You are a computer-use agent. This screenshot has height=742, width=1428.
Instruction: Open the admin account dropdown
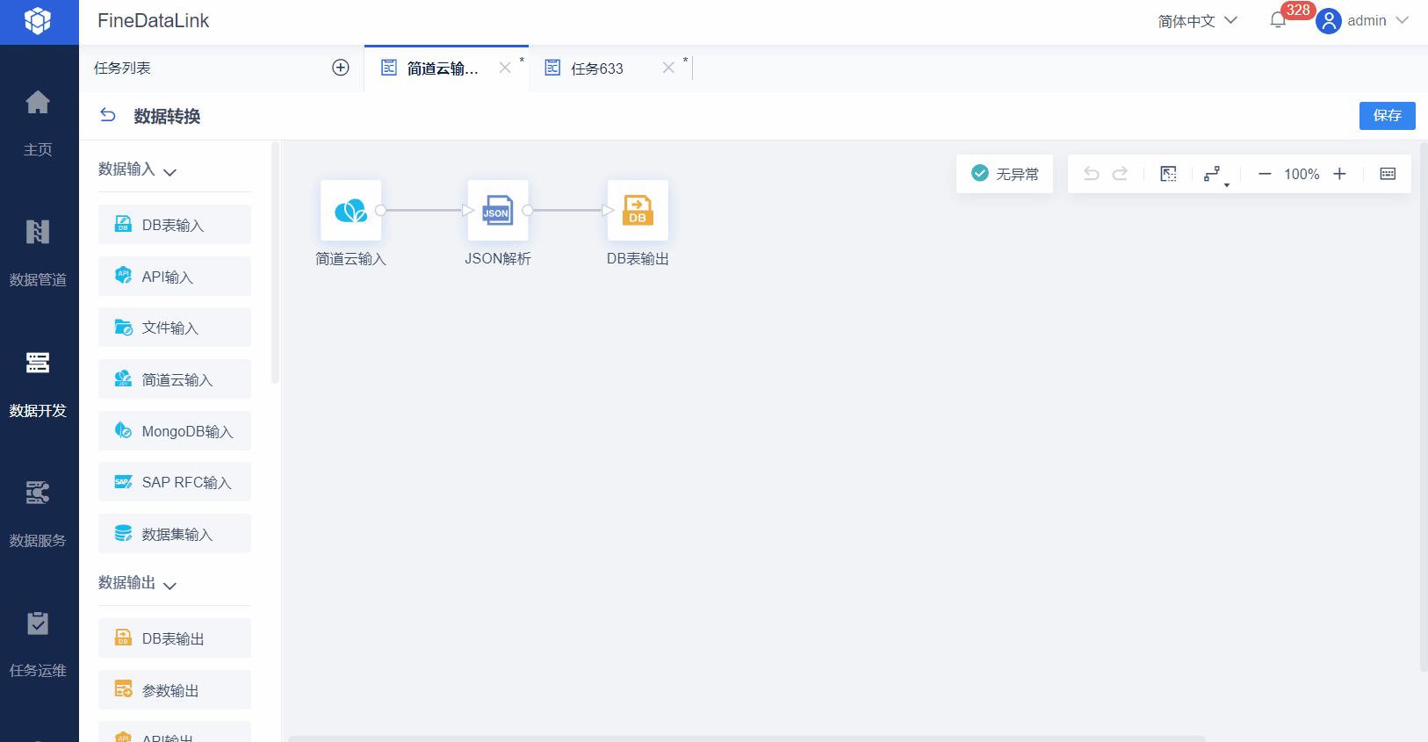pyautogui.click(x=1378, y=20)
